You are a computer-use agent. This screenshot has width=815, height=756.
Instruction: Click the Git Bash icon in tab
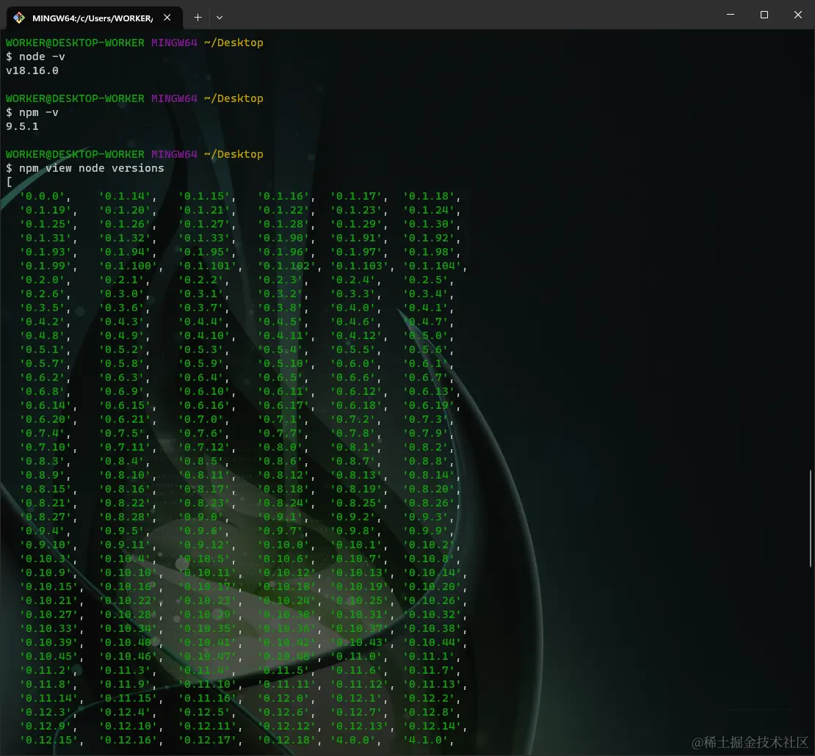(19, 18)
